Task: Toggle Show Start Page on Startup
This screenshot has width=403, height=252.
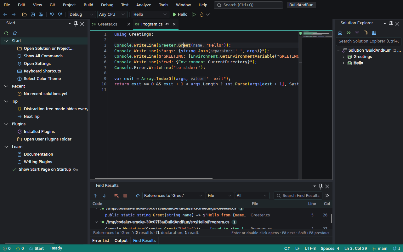Action: point(45,169)
